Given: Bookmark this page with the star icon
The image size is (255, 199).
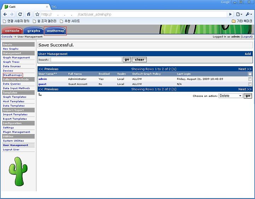Looking at the screenshot, I should click(37, 14).
